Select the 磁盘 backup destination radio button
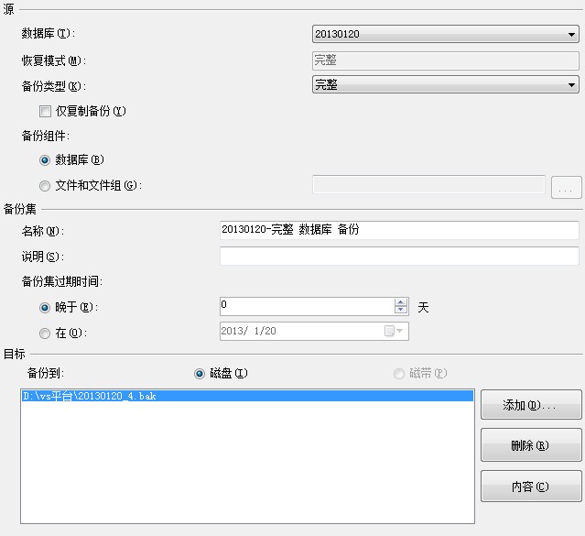 [x=200, y=374]
